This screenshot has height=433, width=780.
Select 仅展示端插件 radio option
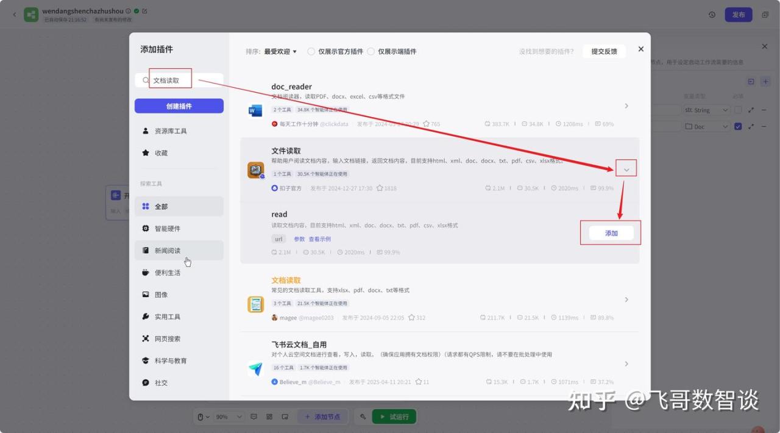370,52
